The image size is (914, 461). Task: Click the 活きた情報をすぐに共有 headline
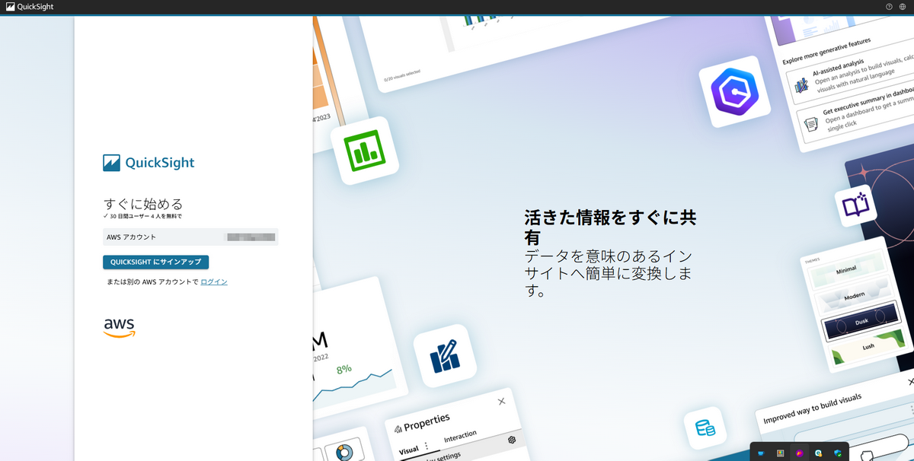pyautogui.click(x=610, y=227)
